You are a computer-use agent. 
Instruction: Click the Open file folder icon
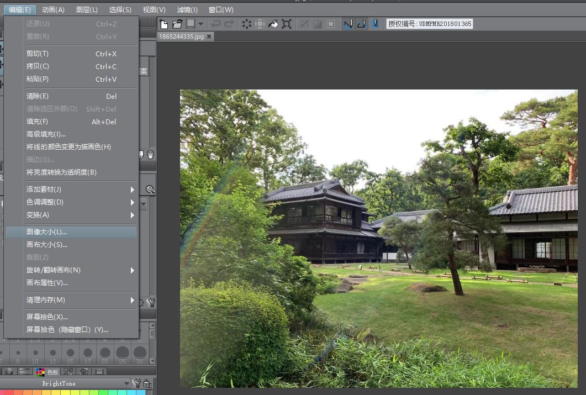[x=177, y=24]
